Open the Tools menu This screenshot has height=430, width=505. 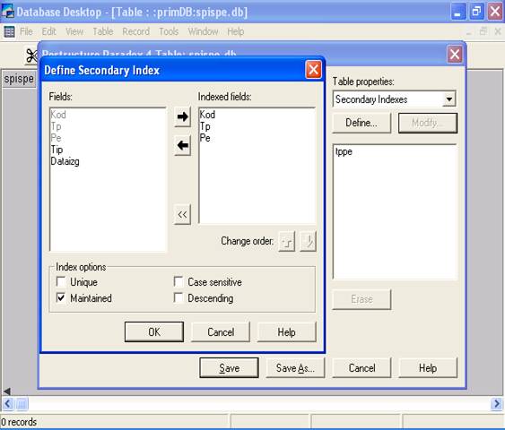tap(169, 31)
